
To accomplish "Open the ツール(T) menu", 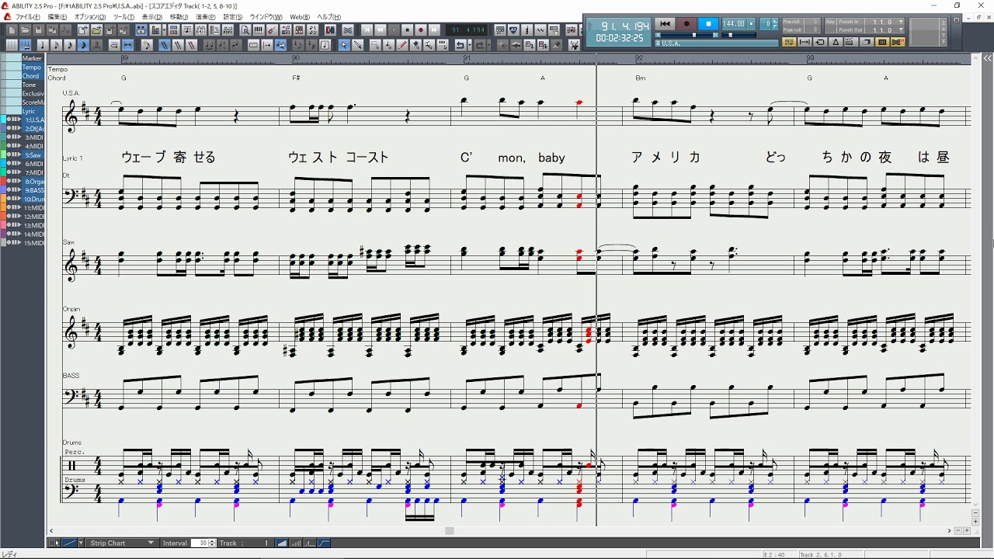I will point(123,16).
